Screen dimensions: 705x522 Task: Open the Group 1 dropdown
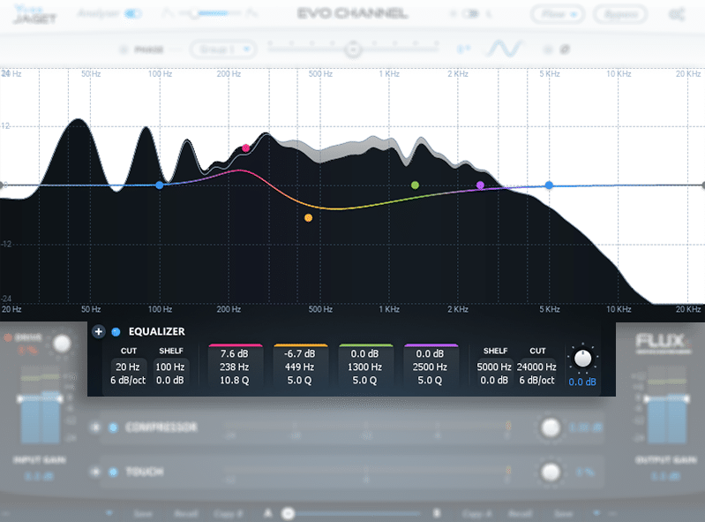[223, 49]
